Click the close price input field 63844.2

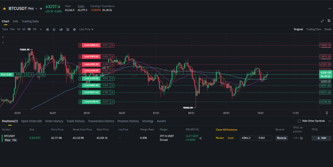tap(247, 138)
